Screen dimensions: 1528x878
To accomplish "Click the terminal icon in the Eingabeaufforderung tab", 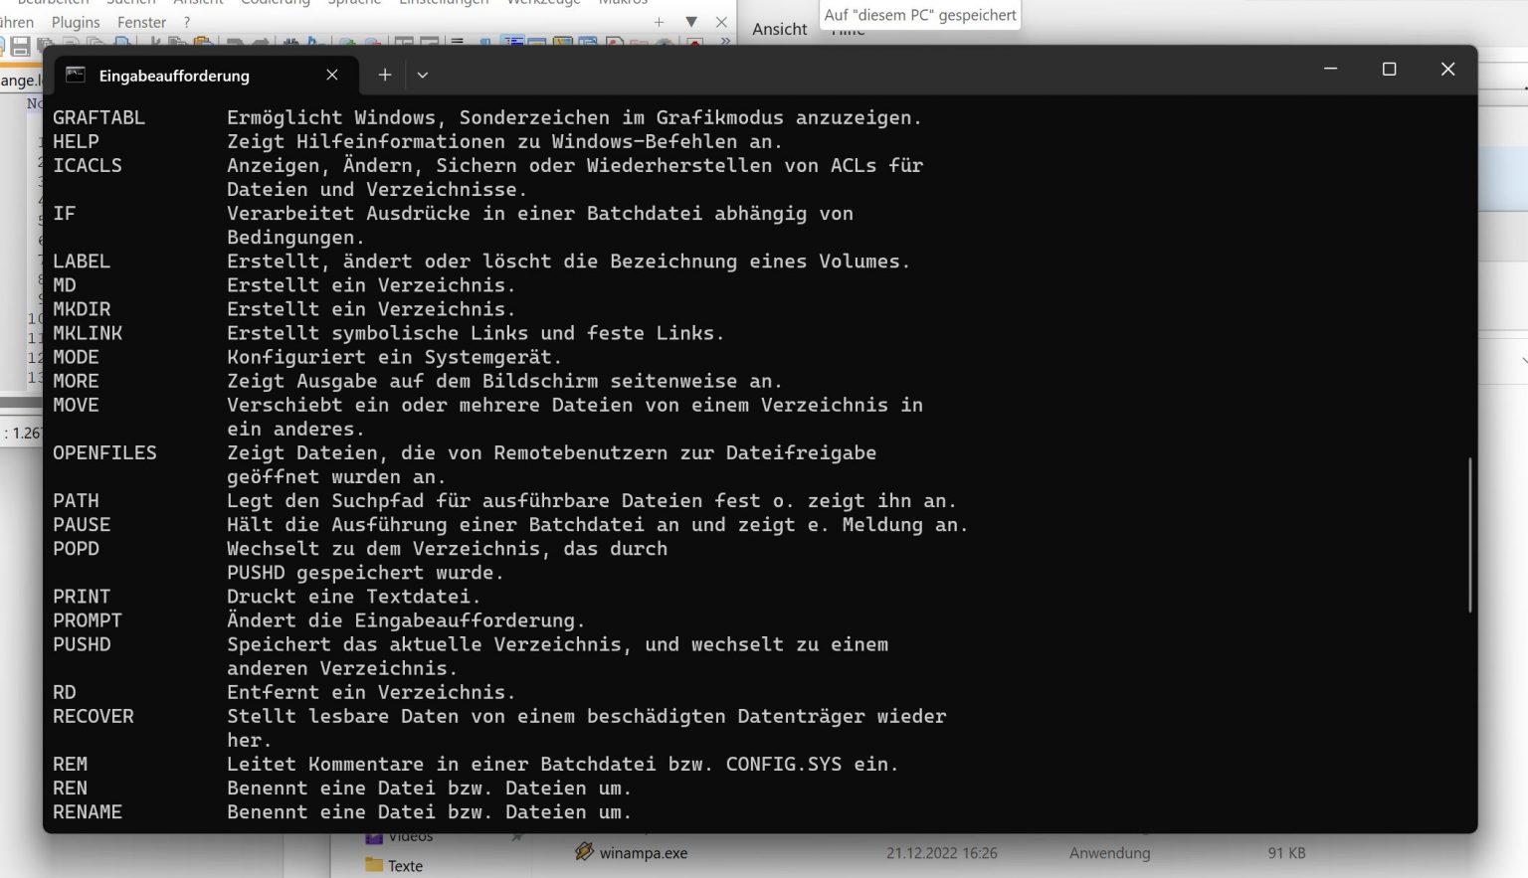I will coord(76,75).
